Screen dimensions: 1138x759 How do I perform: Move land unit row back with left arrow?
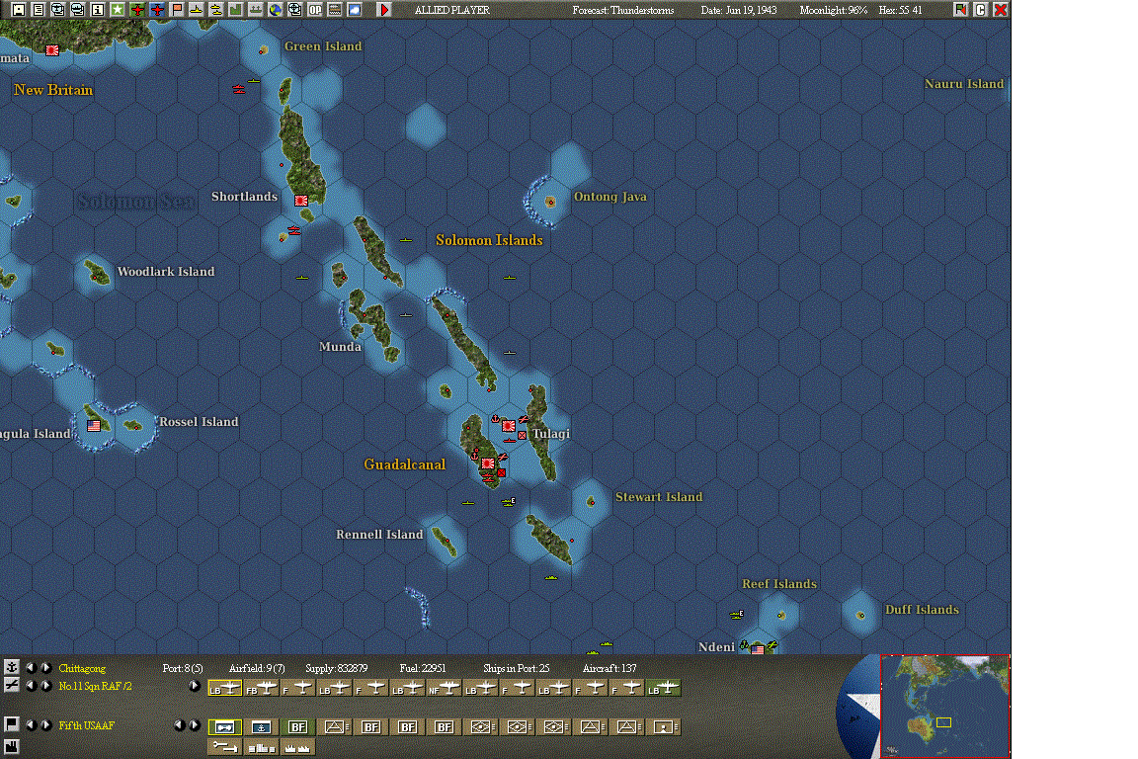(179, 724)
